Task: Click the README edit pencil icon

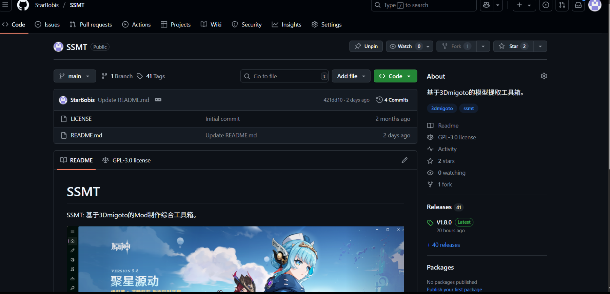Action: pos(405,160)
